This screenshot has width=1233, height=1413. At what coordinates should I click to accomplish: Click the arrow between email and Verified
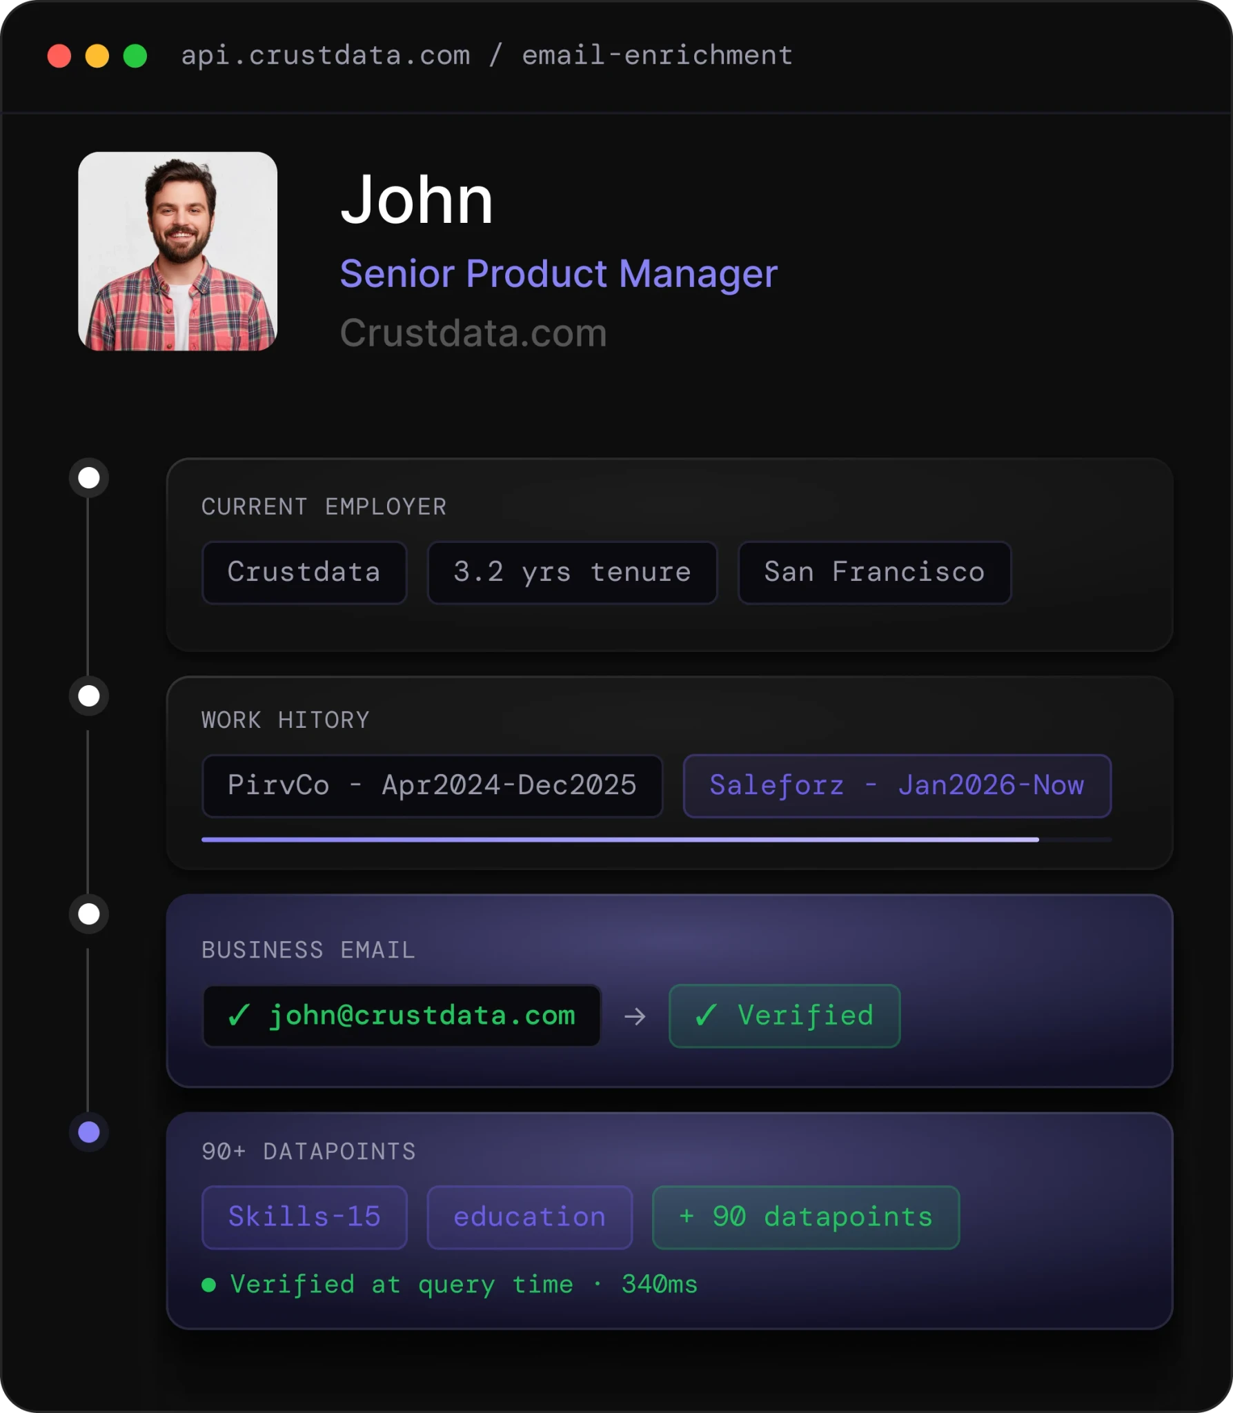click(635, 1016)
